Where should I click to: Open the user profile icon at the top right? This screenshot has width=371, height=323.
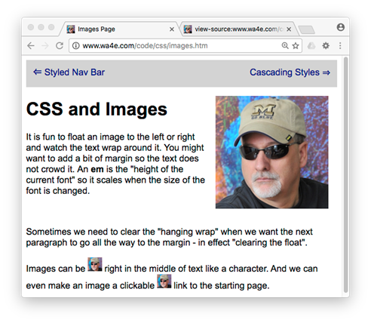(341, 27)
